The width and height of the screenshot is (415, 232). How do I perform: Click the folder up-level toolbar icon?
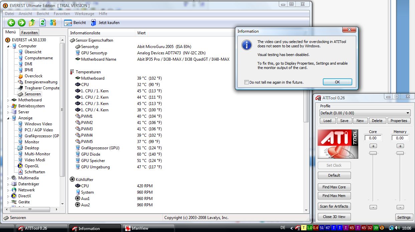point(32,23)
